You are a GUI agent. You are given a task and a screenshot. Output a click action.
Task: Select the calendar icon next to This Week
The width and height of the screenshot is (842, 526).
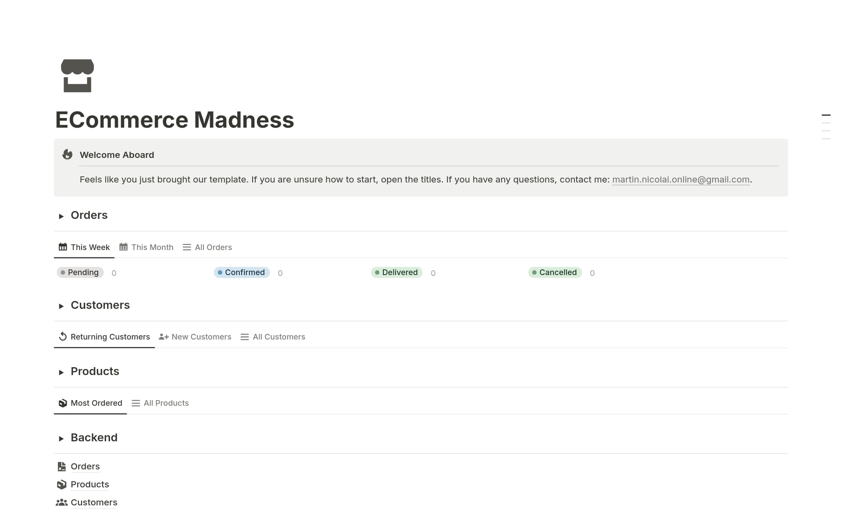coord(63,247)
